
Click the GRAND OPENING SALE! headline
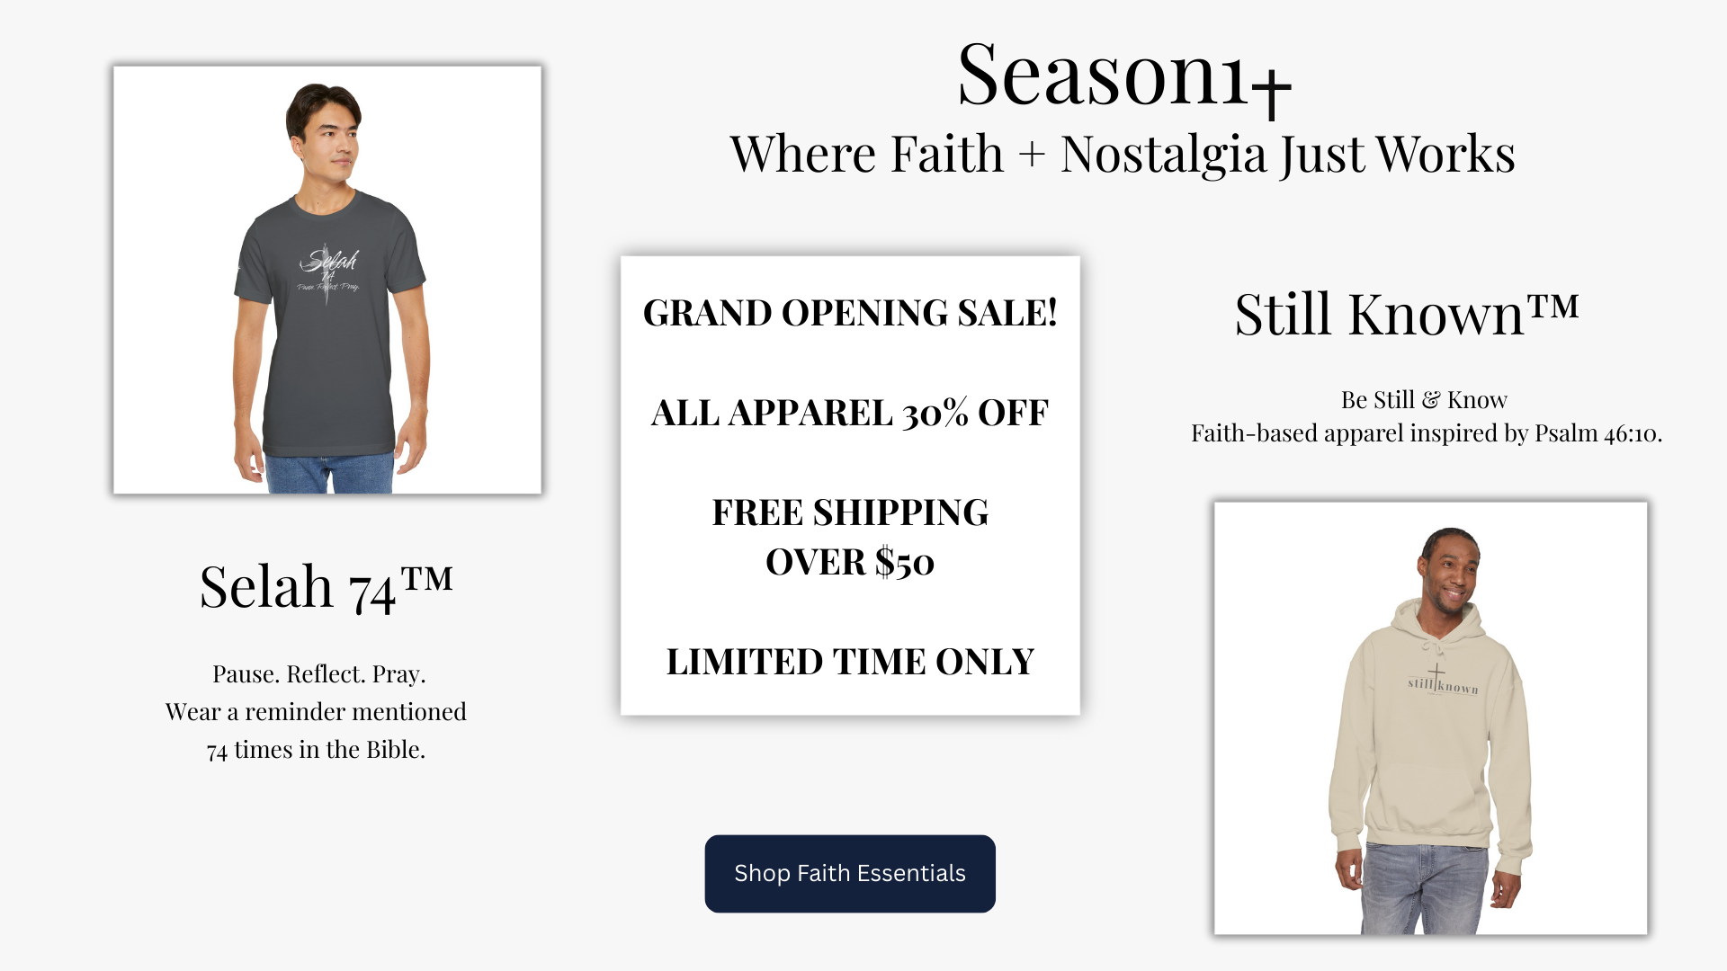coord(850,313)
